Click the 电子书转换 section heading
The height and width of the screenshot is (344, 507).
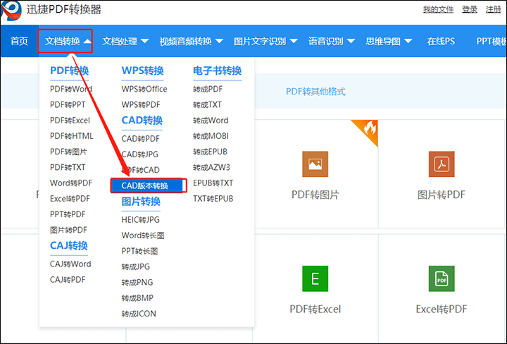218,70
